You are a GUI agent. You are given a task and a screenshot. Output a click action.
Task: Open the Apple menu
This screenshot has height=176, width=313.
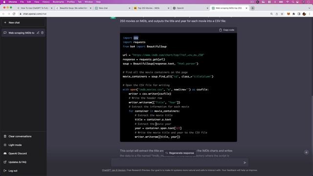[4, 2]
